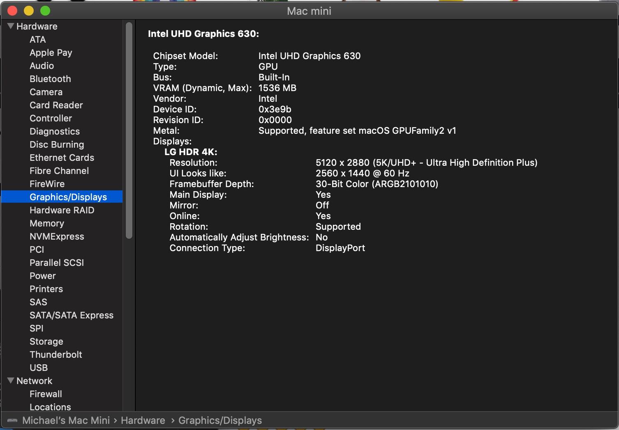Click the Bus value Built-In
The width and height of the screenshot is (619, 430).
[x=274, y=77]
